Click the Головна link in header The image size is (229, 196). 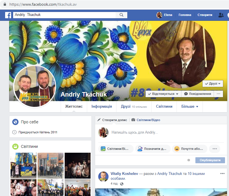pos(185,15)
